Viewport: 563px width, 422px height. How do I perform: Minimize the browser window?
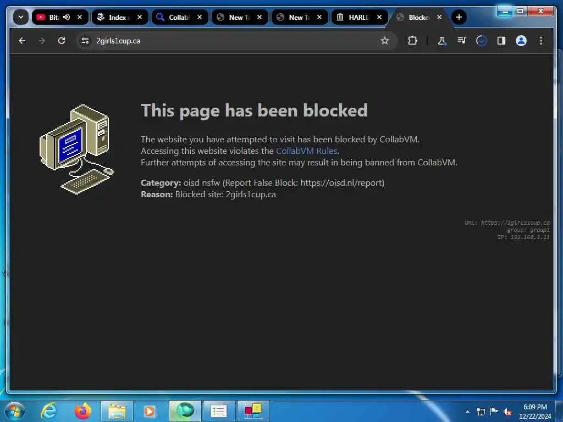505,12
